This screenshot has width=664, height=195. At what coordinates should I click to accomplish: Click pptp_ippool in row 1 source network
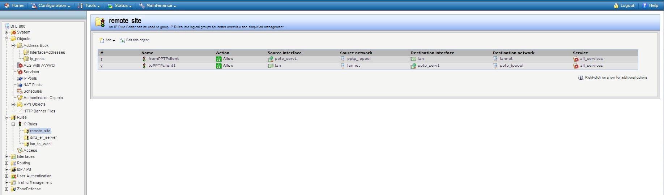(359, 59)
